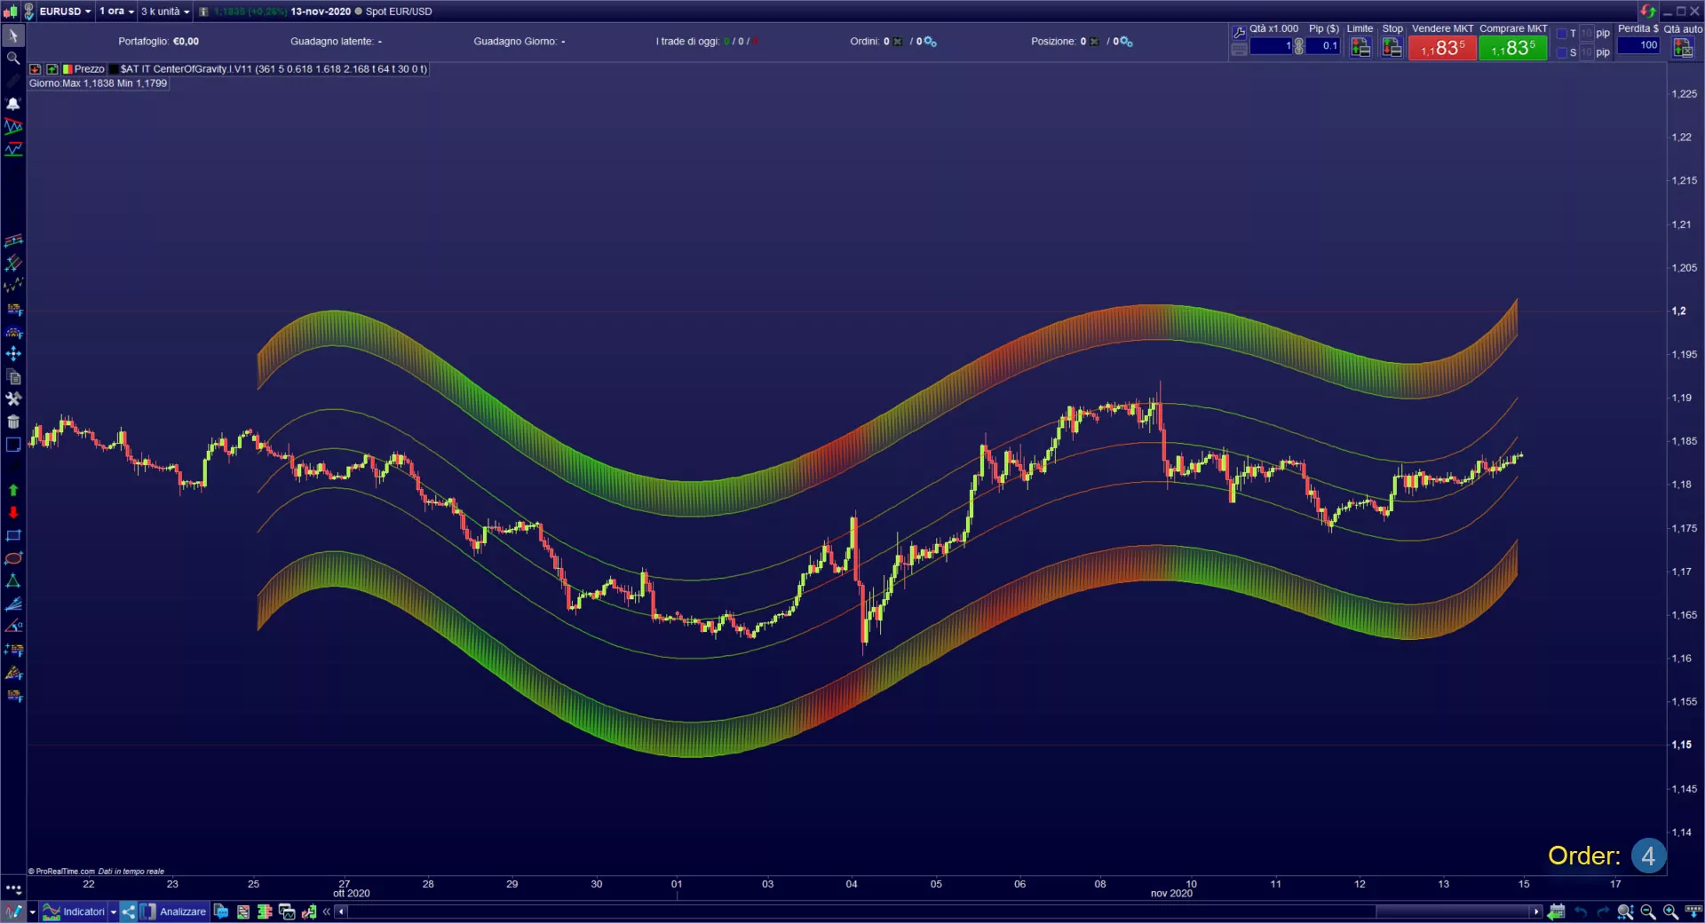
Task: Expand the '1 ora' timeframe dropdown
Action: (x=116, y=12)
